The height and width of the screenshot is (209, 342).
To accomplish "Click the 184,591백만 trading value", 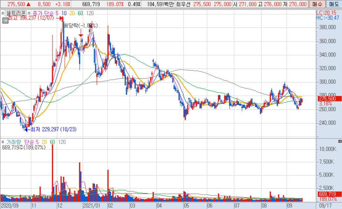I will [x=160, y=4].
